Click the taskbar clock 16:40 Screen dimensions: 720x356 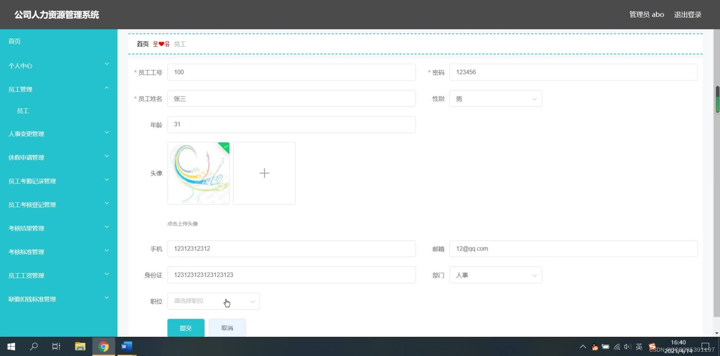[x=678, y=342]
